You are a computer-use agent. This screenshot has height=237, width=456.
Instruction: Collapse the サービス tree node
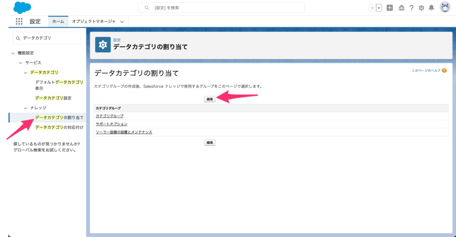(x=20, y=63)
